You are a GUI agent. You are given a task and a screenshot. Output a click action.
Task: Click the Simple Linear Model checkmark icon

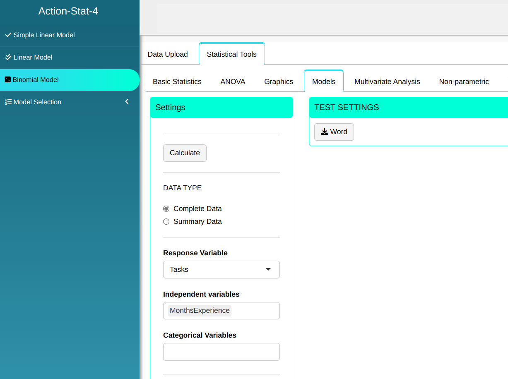pyautogui.click(x=8, y=35)
